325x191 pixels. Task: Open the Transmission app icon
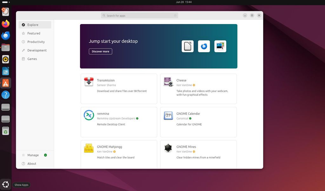(x=89, y=82)
